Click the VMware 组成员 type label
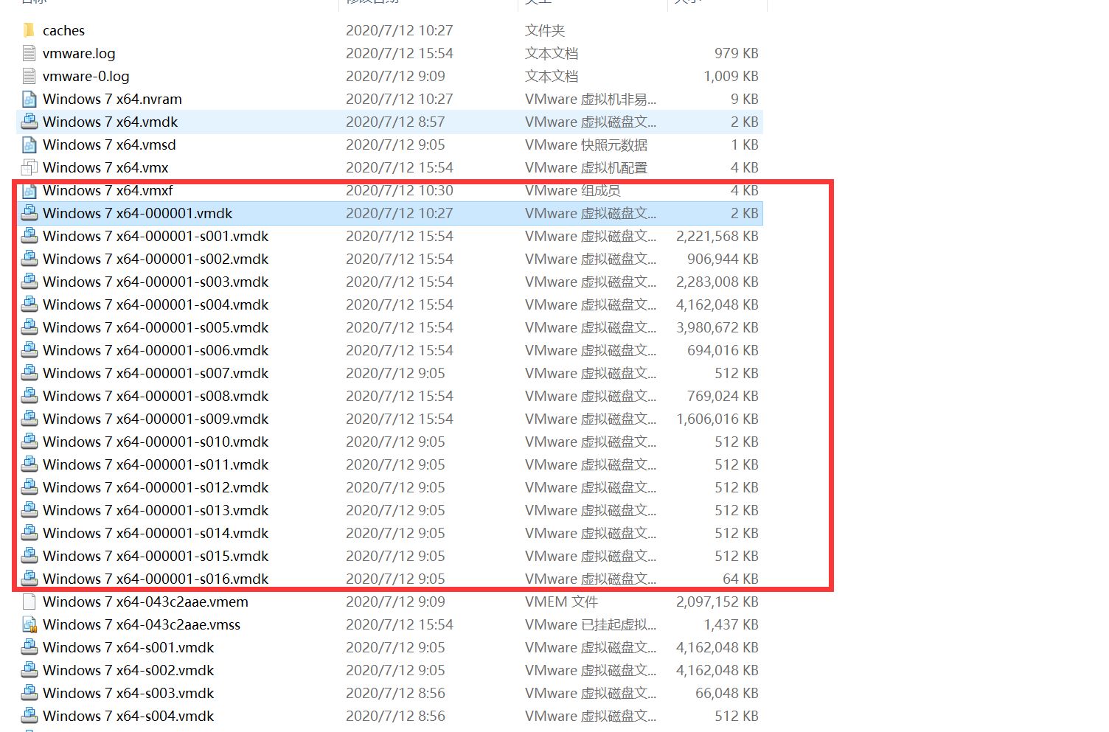 573,190
